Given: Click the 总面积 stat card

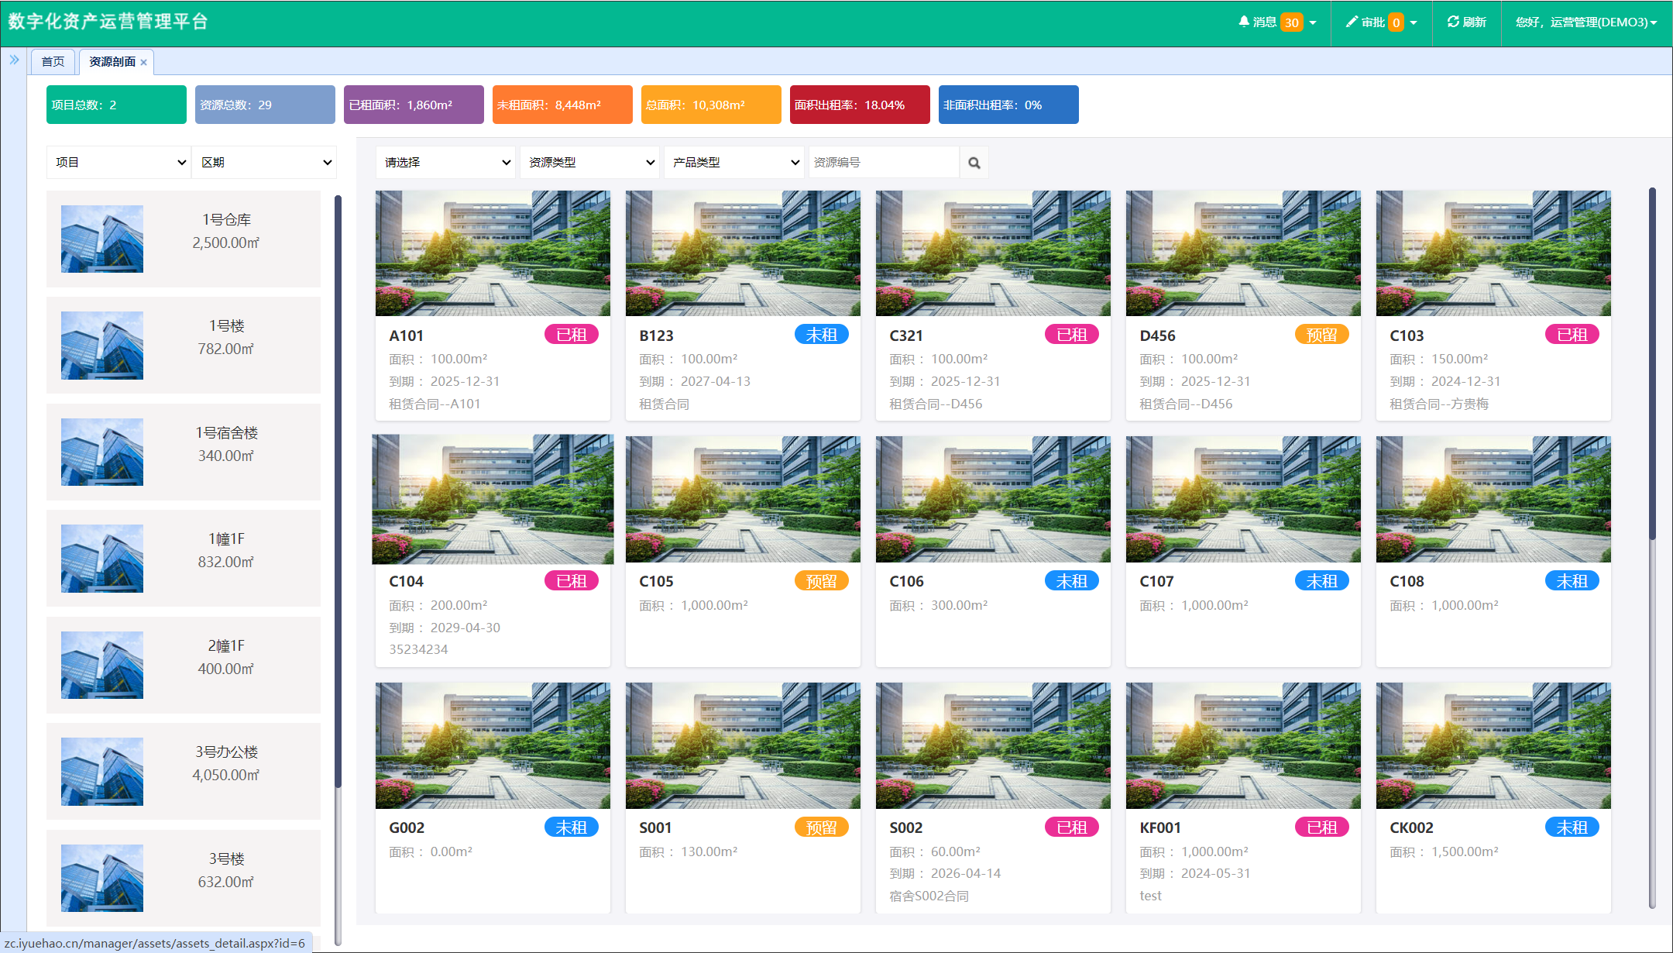Looking at the screenshot, I should (711, 105).
